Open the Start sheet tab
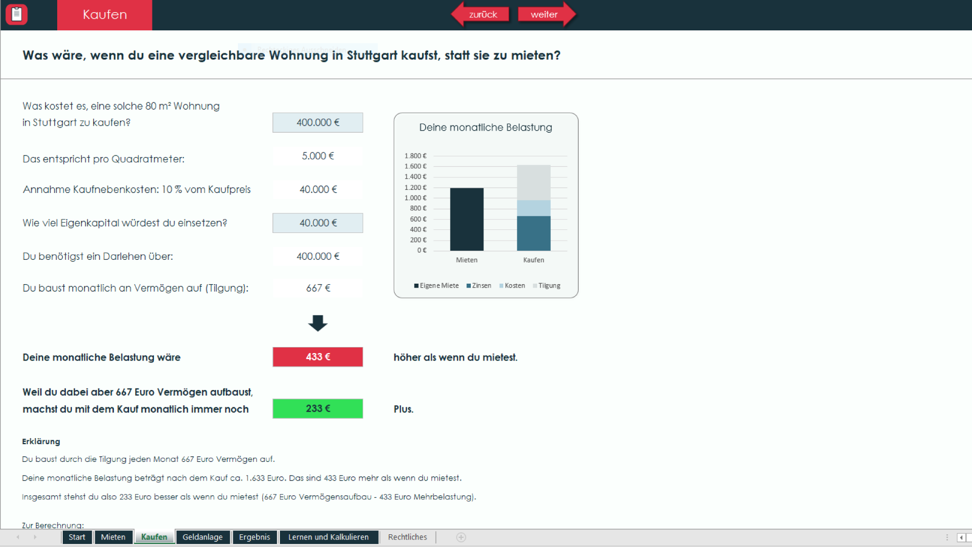This screenshot has height=547, width=972. 77,537
